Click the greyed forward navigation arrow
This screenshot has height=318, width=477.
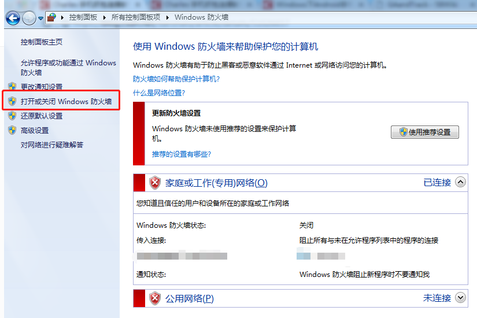point(29,19)
